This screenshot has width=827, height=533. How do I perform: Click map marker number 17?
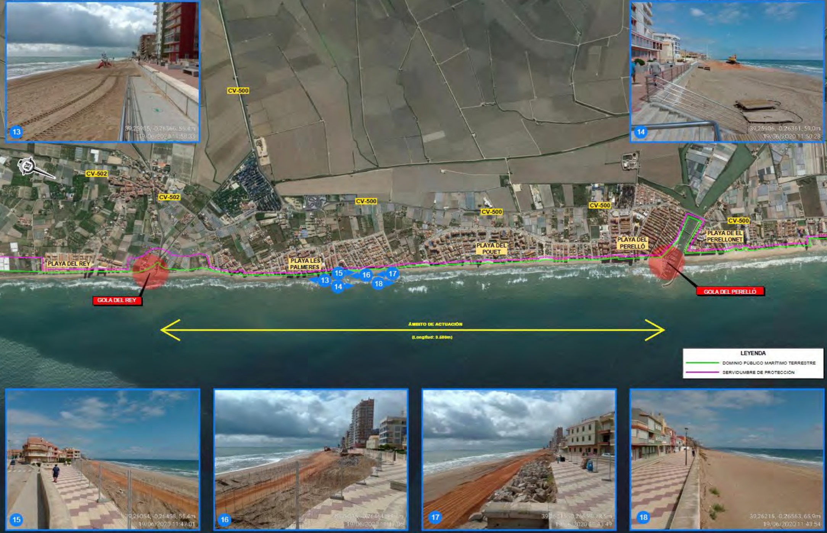392,274
